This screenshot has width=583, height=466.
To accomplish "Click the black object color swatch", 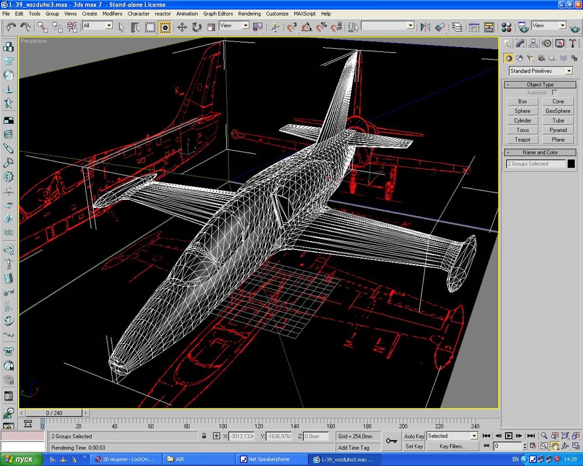I will [x=571, y=164].
